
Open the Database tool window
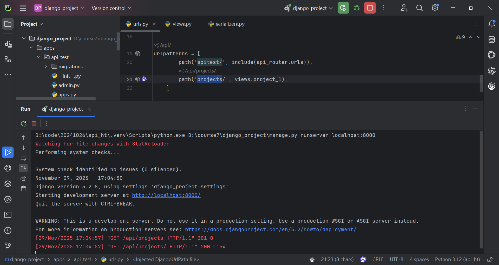491,39
